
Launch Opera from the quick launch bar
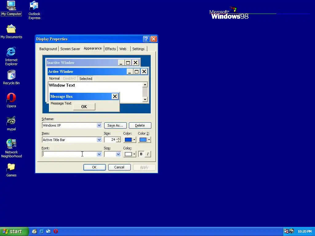pos(56,231)
